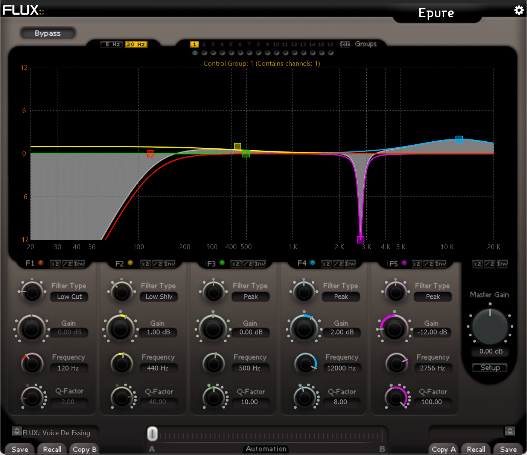Click the F5 /2 divide icon

(x=429, y=264)
